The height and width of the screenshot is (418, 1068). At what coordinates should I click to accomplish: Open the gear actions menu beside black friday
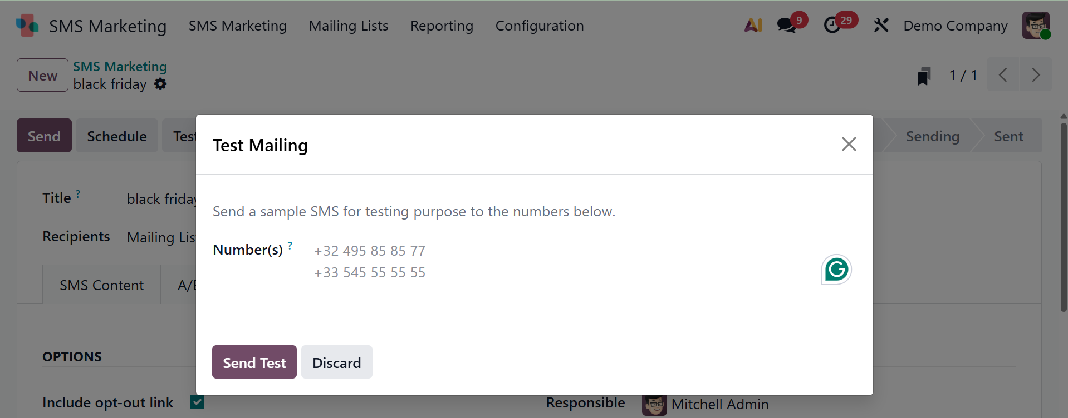(160, 84)
